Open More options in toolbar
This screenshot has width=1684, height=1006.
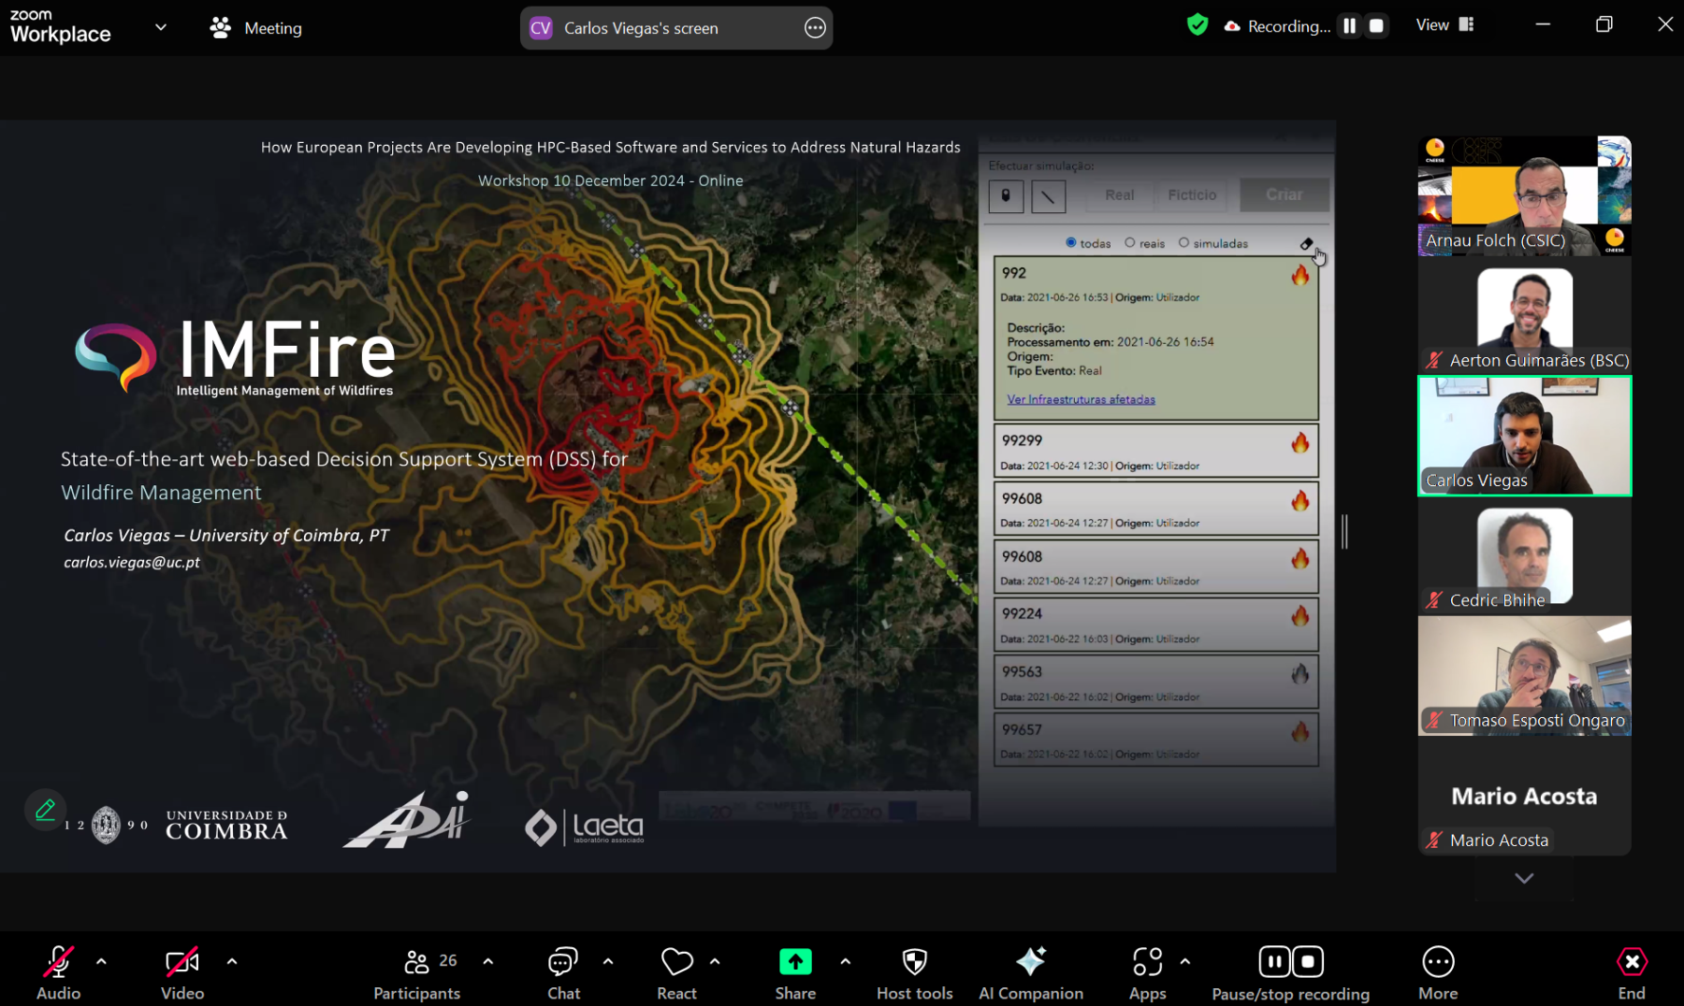[1438, 971]
